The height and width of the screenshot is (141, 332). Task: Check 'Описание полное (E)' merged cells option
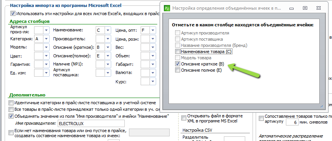177,70
